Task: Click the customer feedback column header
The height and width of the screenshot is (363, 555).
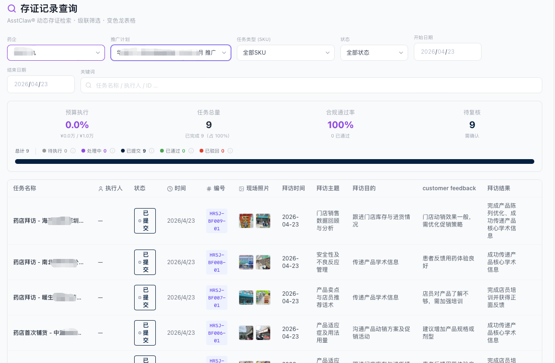Action: point(449,188)
